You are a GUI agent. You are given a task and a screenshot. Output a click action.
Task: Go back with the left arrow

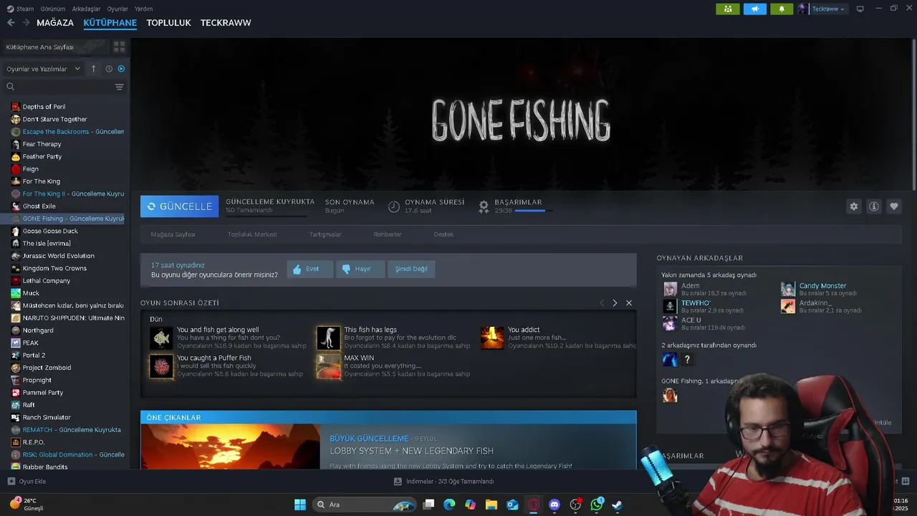(11, 22)
